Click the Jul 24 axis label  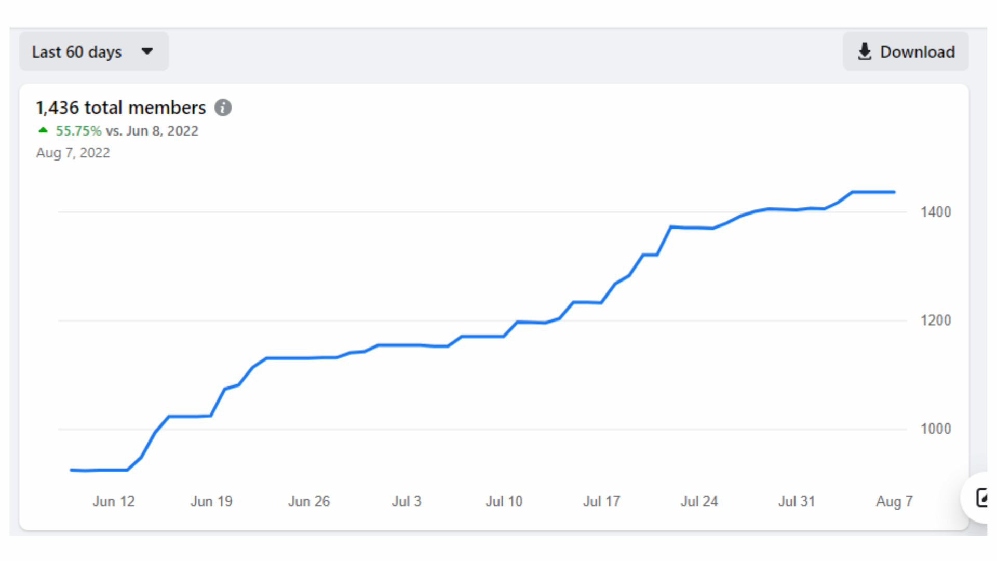[x=699, y=501]
